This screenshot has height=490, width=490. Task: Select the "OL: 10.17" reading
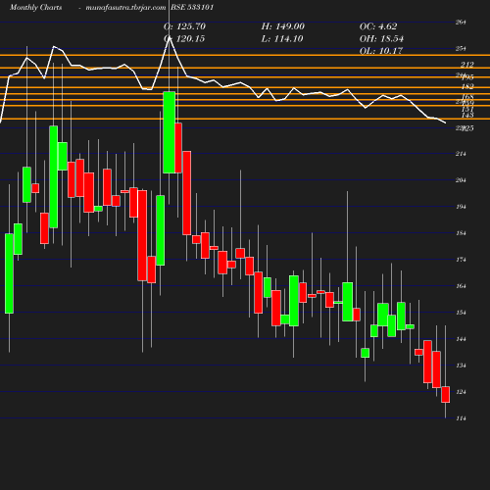point(381,51)
